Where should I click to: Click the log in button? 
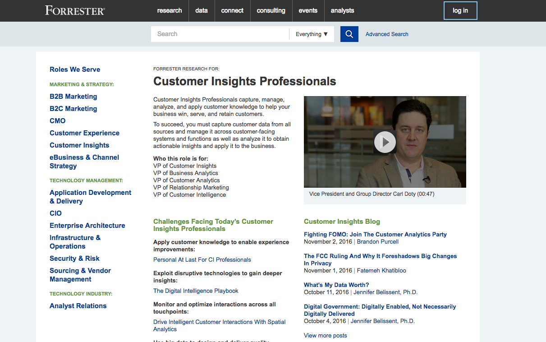tap(460, 10)
